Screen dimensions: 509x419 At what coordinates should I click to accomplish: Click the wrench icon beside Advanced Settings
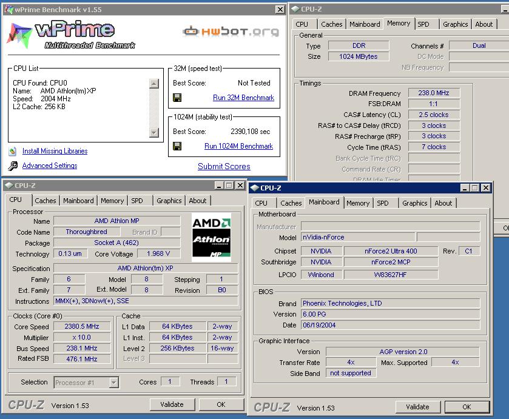pyautogui.click(x=13, y=166)
